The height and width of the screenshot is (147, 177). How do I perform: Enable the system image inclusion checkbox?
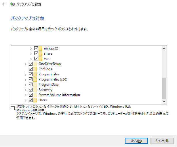click(x=13, y=108)
